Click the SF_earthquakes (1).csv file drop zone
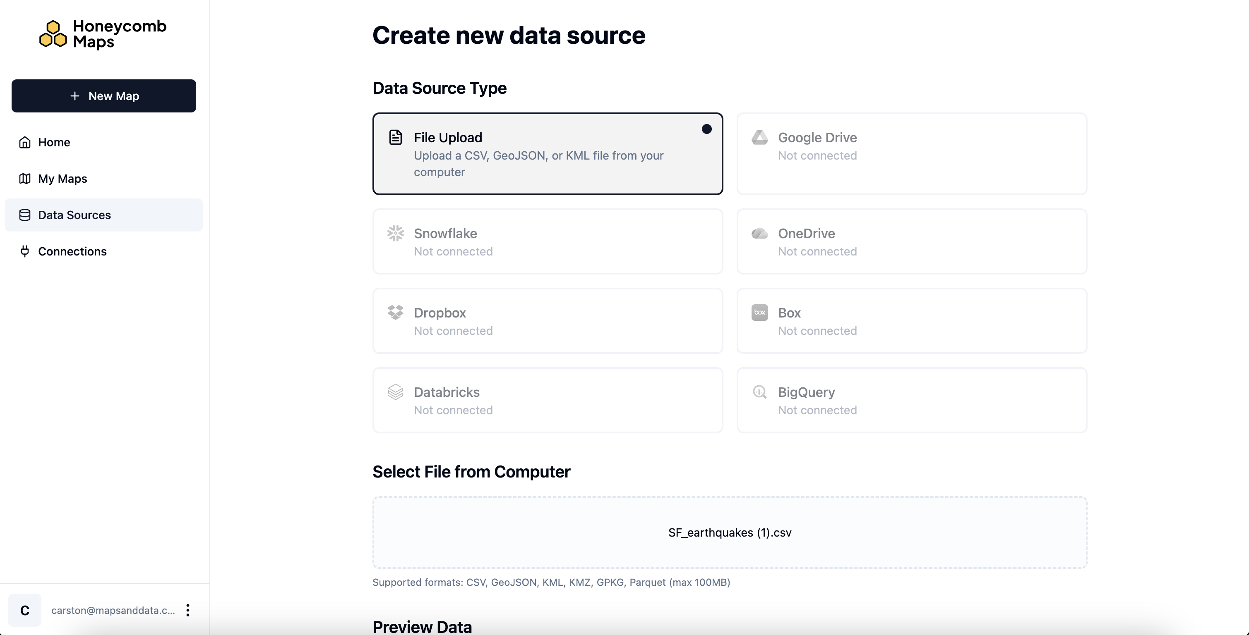This screenshot has height=635, width=1249. tap(730, 532)
